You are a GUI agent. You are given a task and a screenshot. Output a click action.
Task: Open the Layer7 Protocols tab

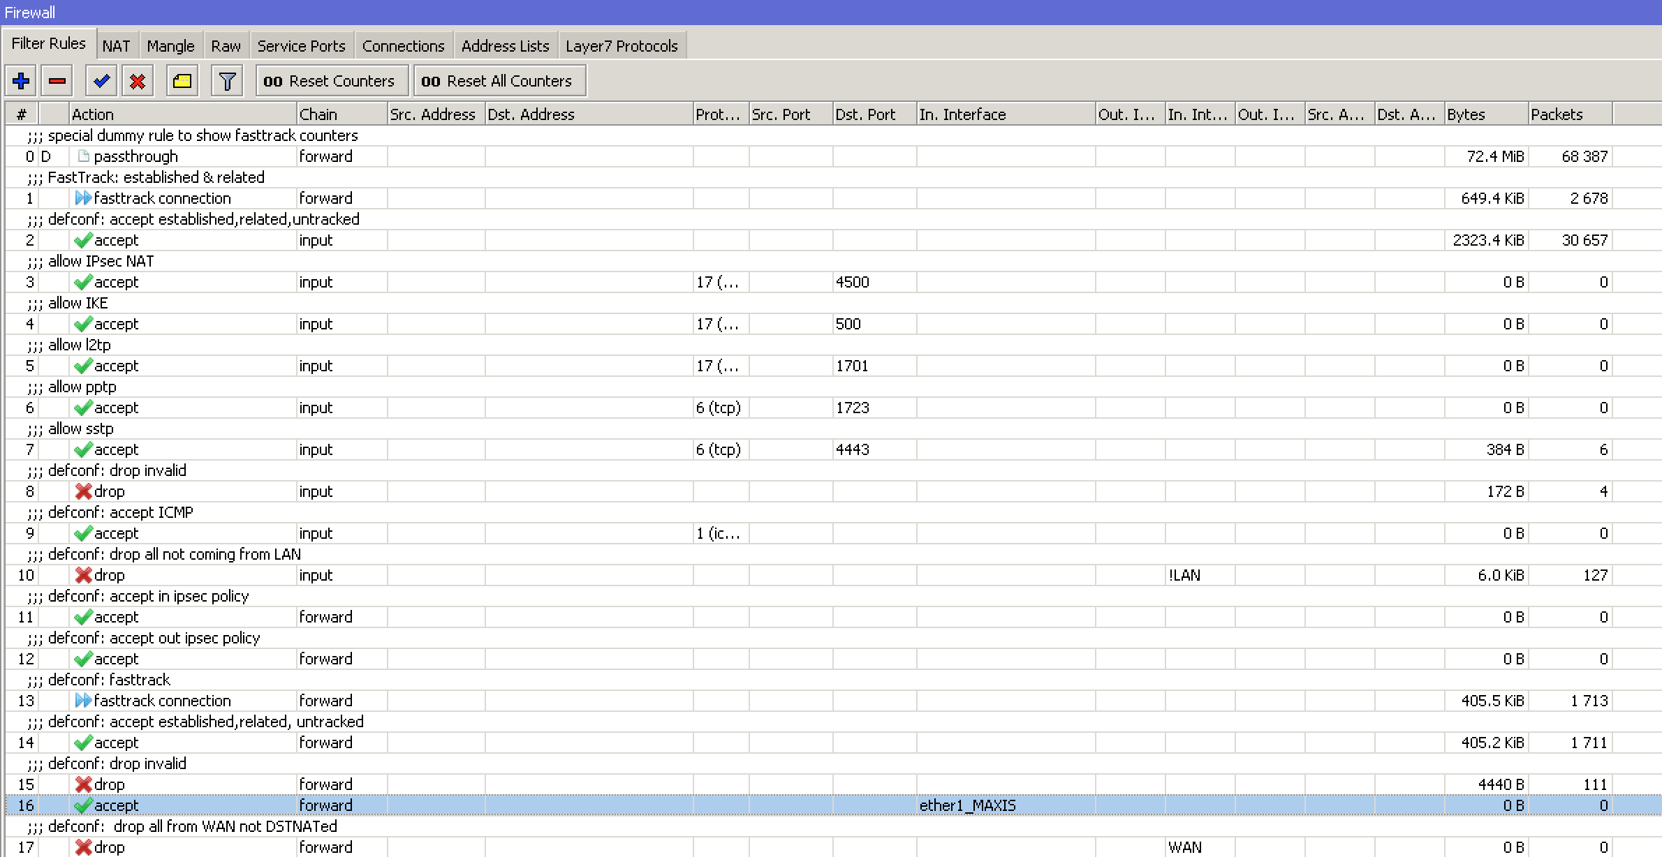622,46
